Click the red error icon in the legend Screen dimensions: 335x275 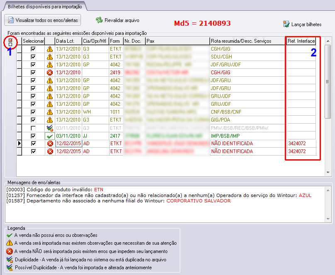click(10, 251)
